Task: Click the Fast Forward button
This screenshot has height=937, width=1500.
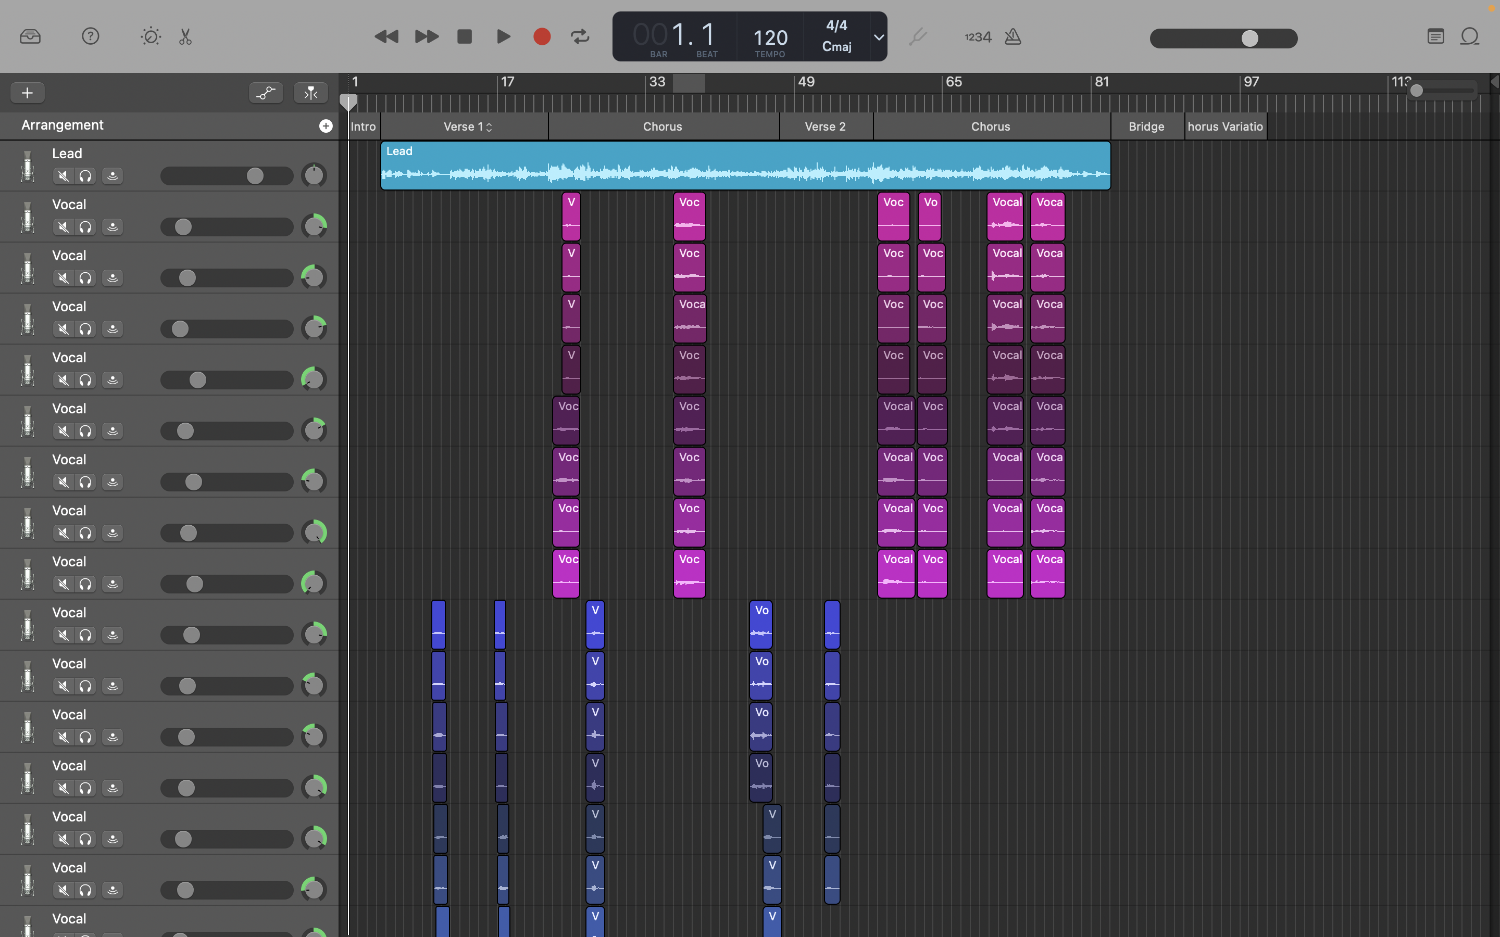Action: point(427,36)
